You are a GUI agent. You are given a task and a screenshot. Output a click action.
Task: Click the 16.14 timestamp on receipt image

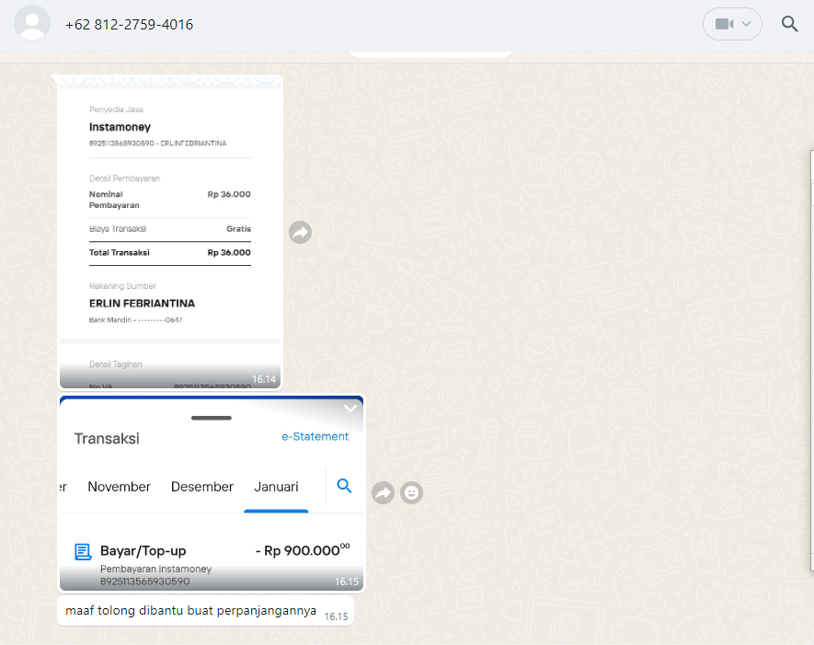pos(264,380)
